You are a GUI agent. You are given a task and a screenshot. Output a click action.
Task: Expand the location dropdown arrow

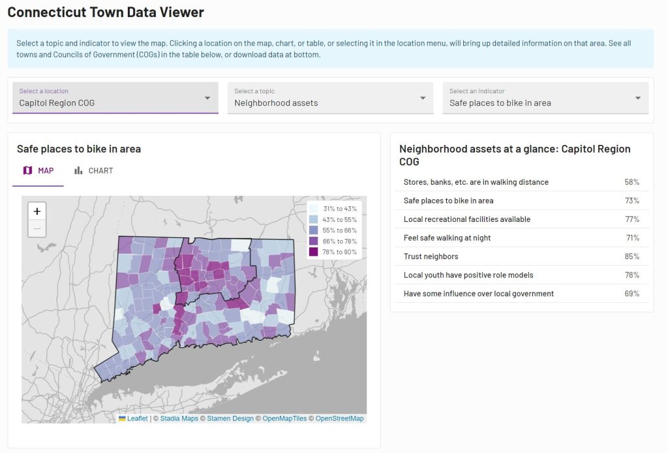pos(207,98)
